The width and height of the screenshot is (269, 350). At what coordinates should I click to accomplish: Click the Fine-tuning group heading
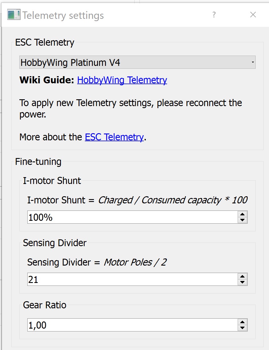[x=38, y=162]
